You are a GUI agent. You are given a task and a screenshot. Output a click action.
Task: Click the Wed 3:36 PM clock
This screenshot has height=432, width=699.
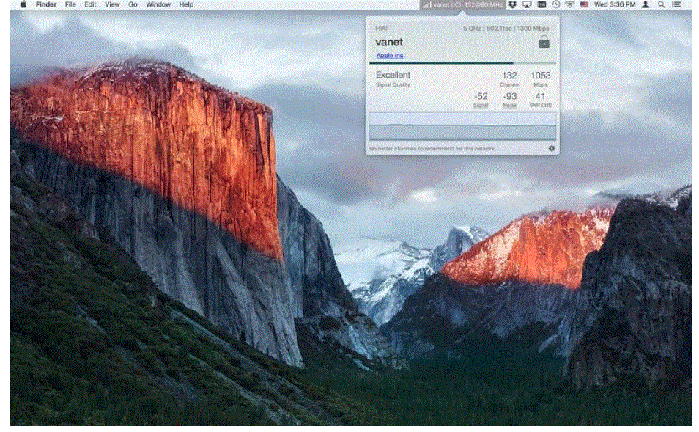click(x=615, y=4)
